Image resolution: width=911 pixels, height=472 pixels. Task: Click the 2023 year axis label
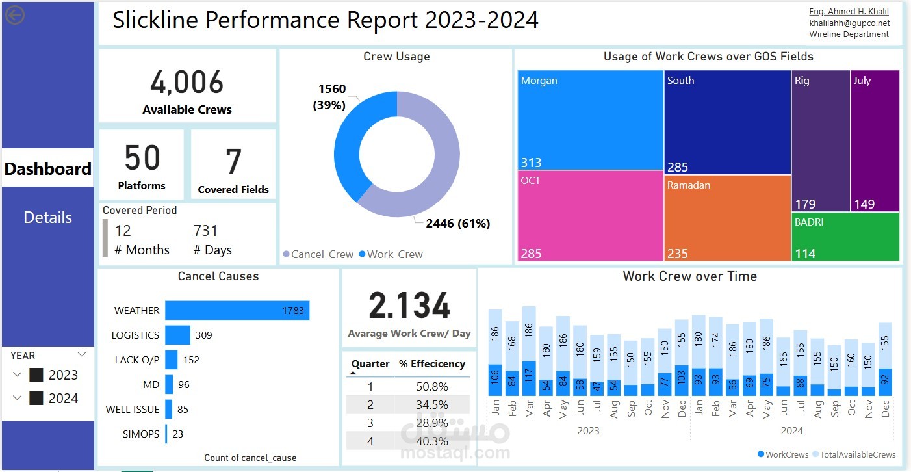point(588,430)
